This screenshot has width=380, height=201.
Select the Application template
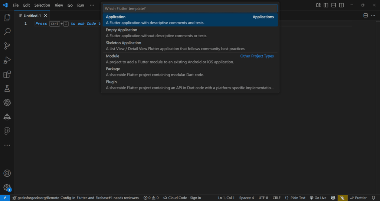pyautogui.click(x=190, y=20)
